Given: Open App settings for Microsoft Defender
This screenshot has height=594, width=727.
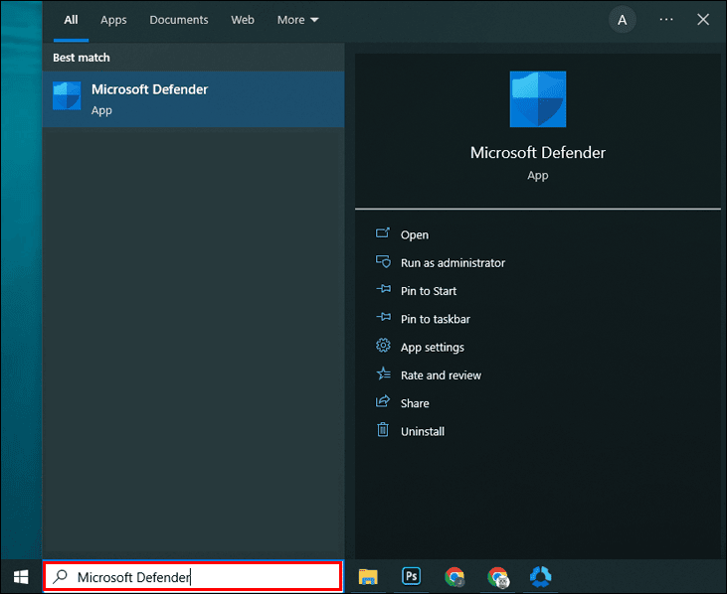Looking at the screenshot, I should point(432,348).
